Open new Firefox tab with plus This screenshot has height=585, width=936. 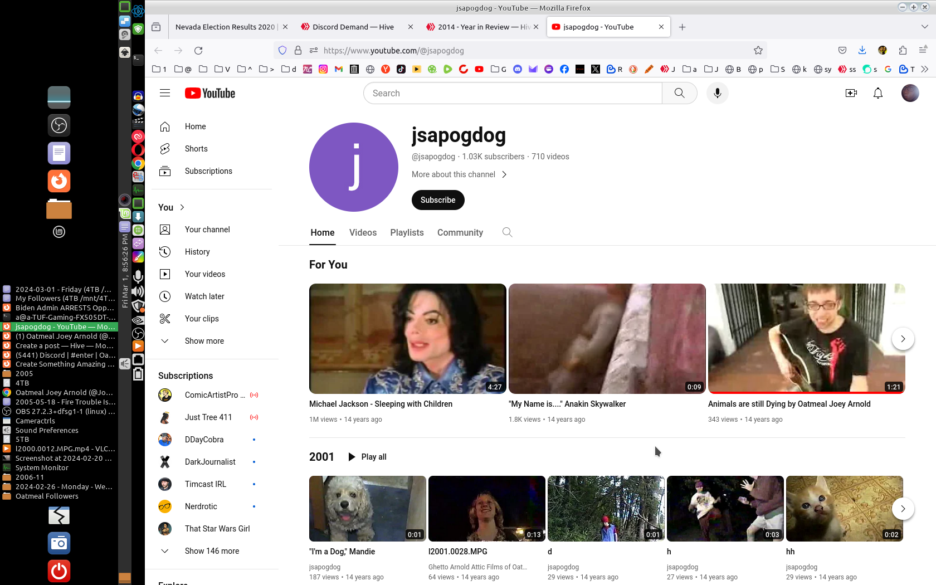click(682, 27)
